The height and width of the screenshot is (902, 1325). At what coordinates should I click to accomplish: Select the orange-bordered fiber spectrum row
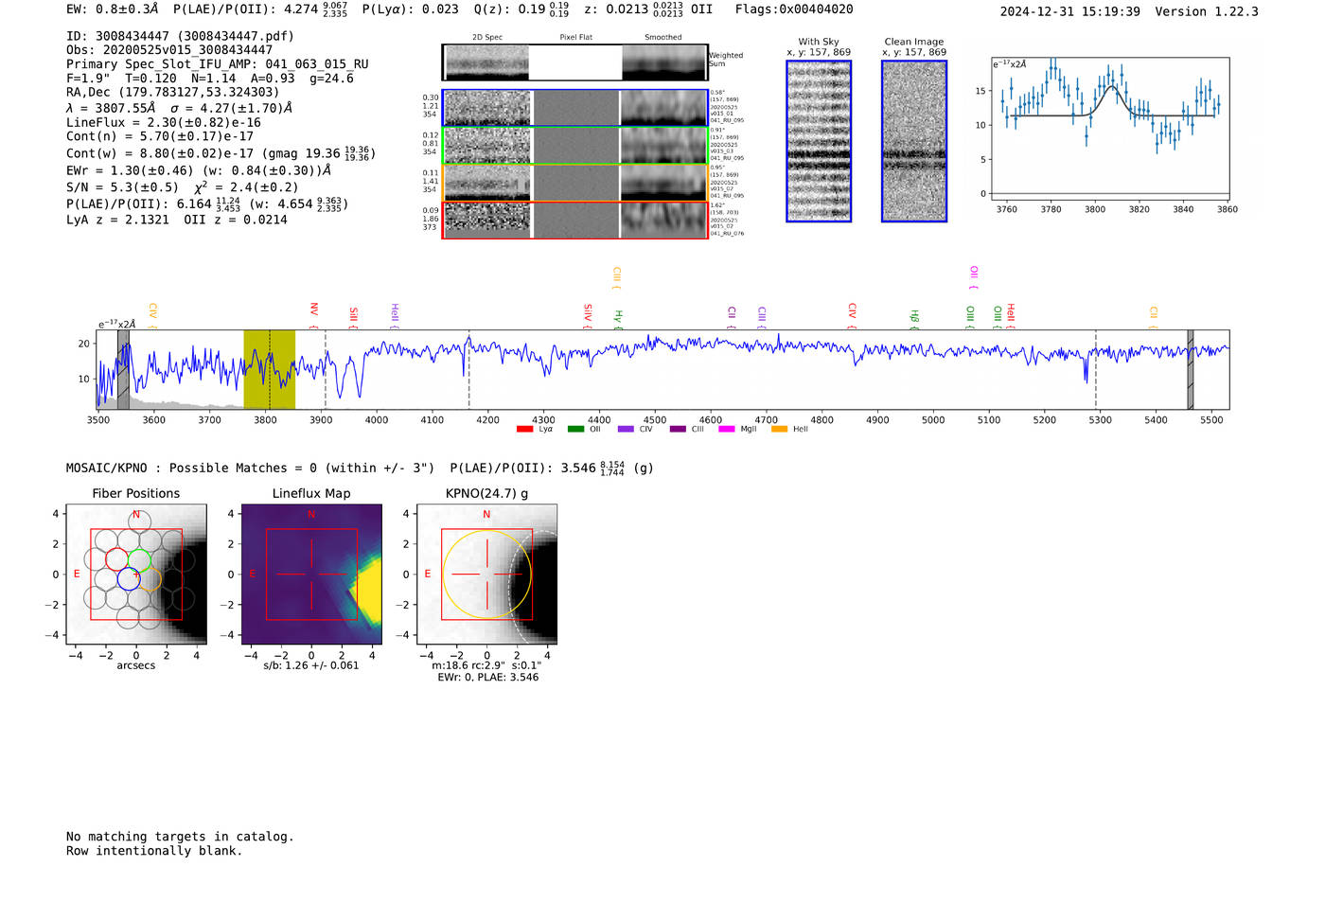coord(575,183)
